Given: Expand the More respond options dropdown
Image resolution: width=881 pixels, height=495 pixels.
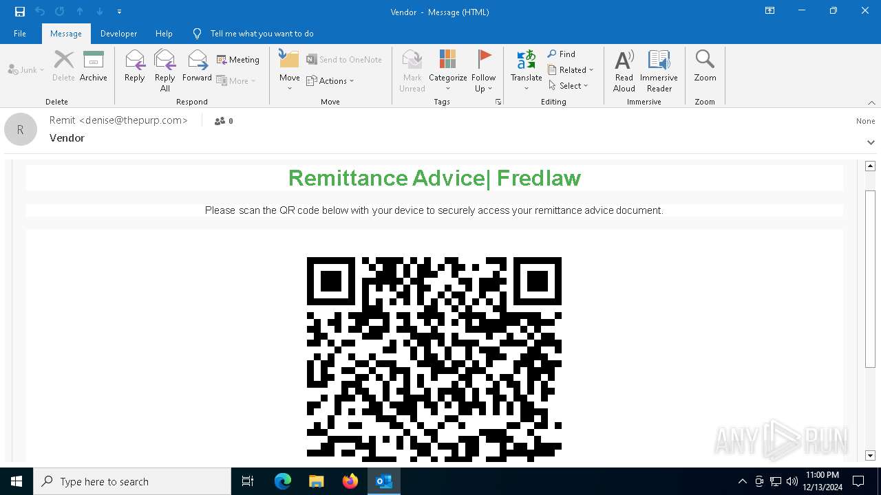Looking at the screenshot, I should [x=236, y=80].
